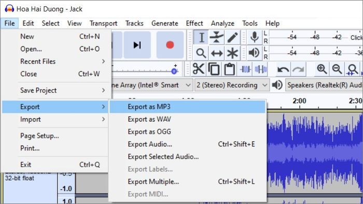Select the Envelope tool

216,37
